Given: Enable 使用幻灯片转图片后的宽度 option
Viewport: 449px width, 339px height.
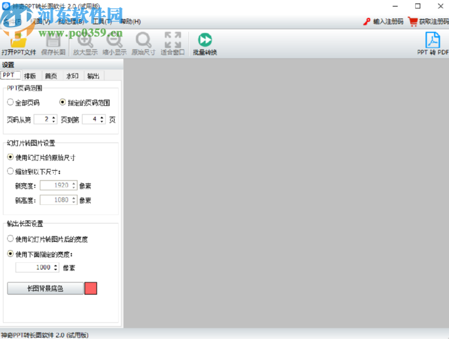Looking at the screenshot, I should (10, 239).
